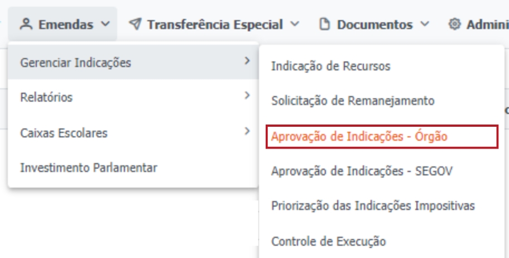509x258 pixels.
Task: Click the document icon beside Documentos
Action: pyautogui.click(x=325, y=25)
